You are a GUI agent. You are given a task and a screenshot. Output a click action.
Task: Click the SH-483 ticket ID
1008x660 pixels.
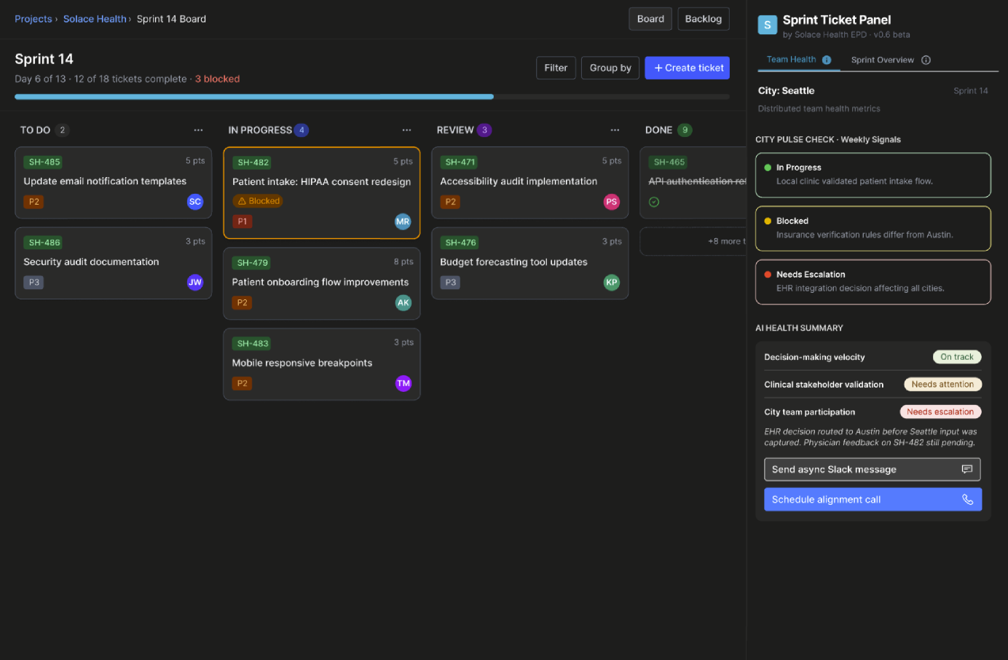pos(253,343)
